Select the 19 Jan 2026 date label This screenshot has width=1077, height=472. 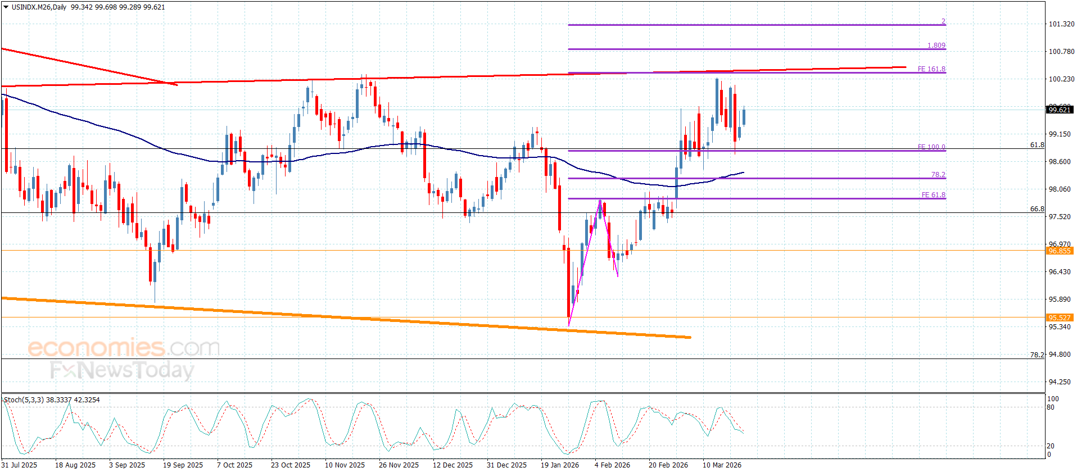tap(559, 465)
